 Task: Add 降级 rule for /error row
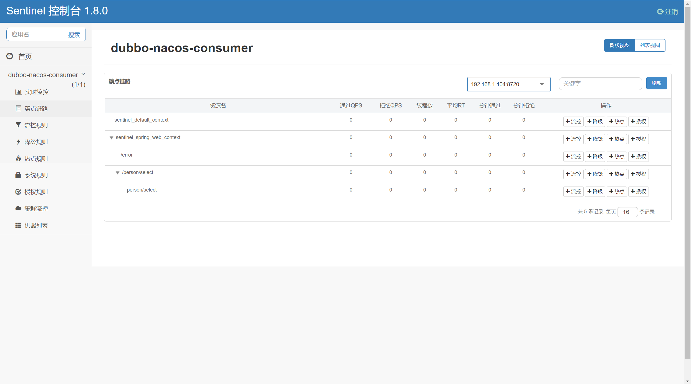595,157
